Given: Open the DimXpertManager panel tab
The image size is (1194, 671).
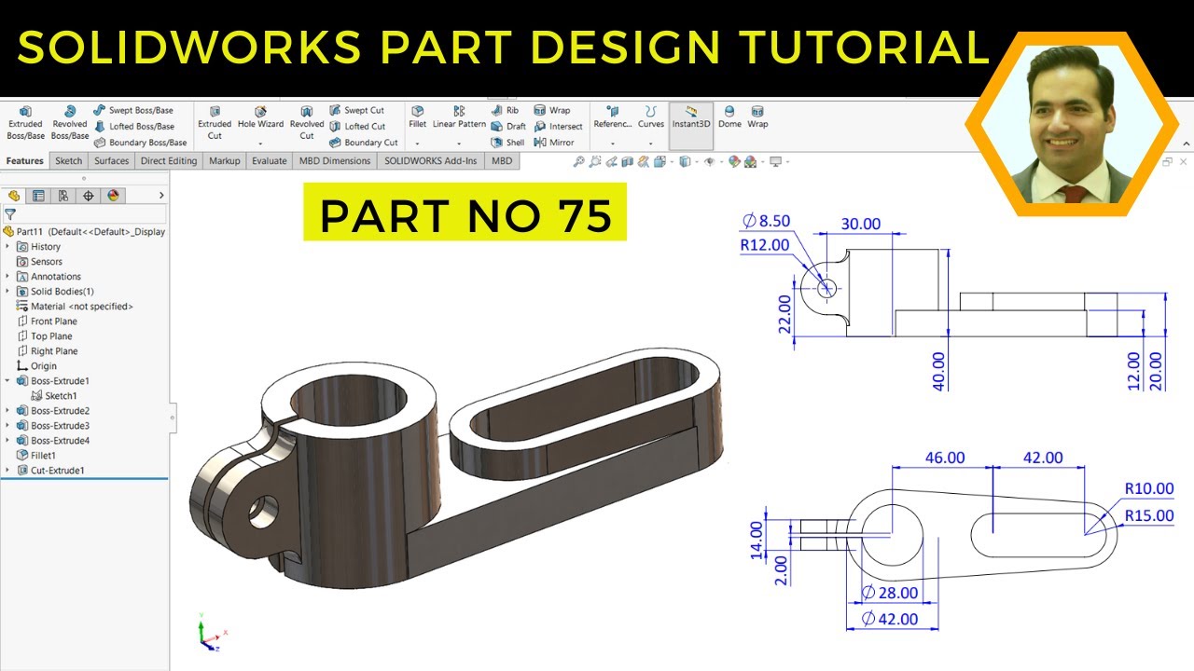Looking at the screenshot, I should point(89,196).
